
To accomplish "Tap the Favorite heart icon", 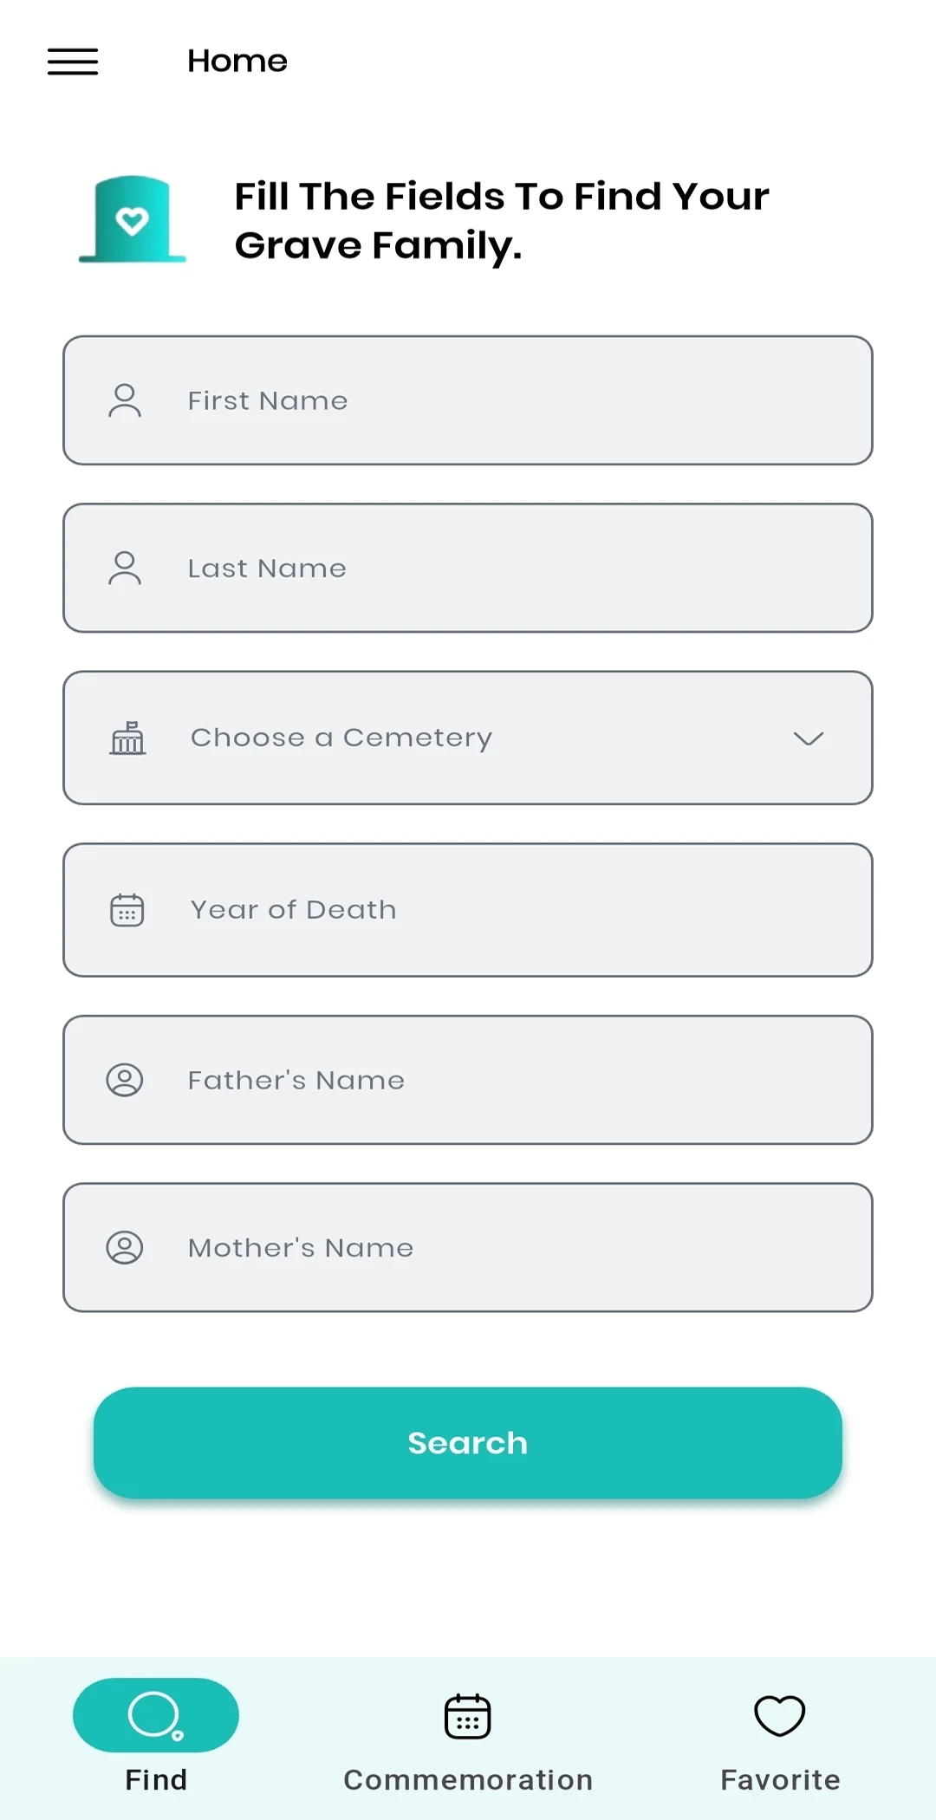I will [780, 1716].
